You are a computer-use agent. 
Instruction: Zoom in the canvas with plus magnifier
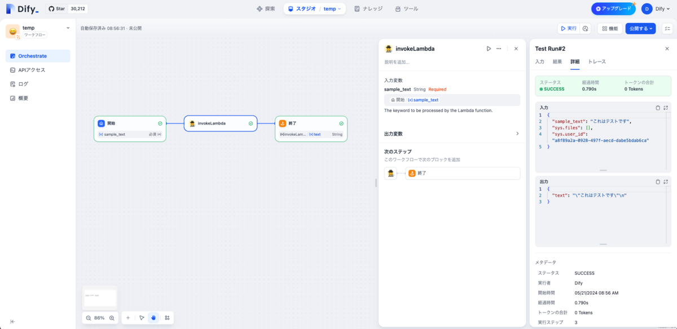tap(112, 318)
